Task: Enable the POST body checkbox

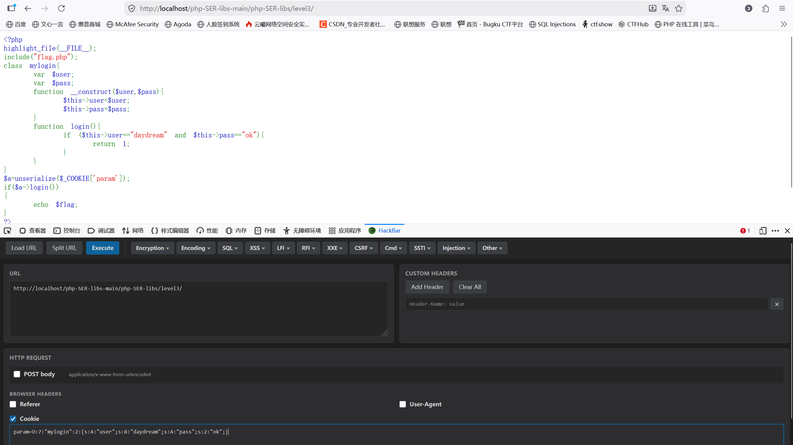Action: 17,374
